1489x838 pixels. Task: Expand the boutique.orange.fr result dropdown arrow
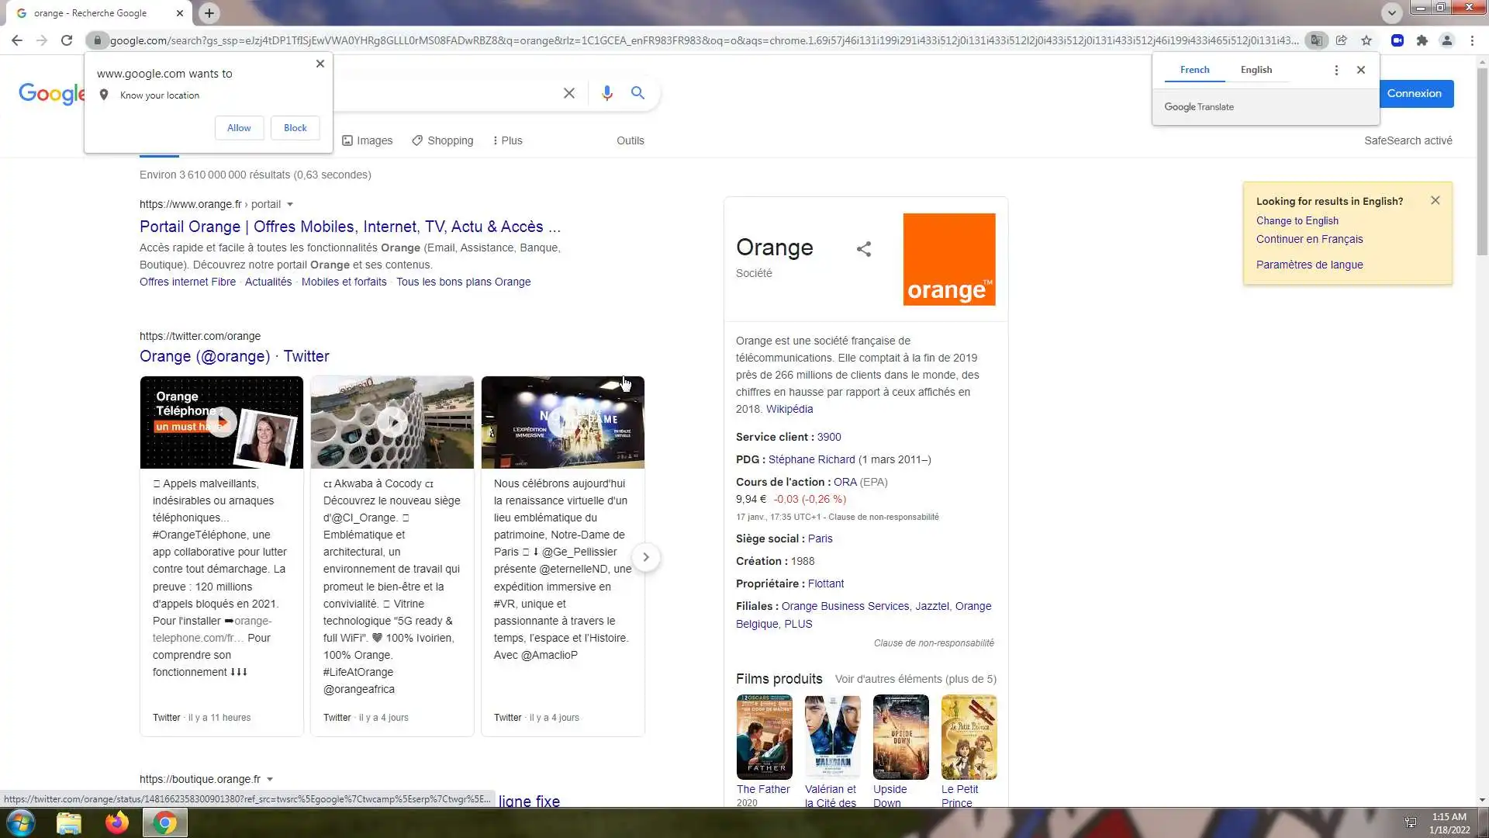coord(270,779)
